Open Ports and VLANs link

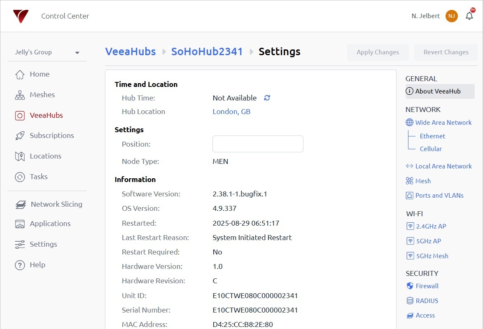pos(439,196)
